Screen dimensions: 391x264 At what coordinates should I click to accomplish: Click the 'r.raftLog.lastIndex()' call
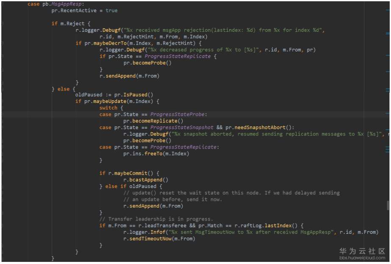click(266, 225)
